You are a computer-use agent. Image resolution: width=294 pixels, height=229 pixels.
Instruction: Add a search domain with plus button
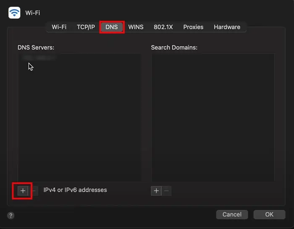(x=156, y=191)
